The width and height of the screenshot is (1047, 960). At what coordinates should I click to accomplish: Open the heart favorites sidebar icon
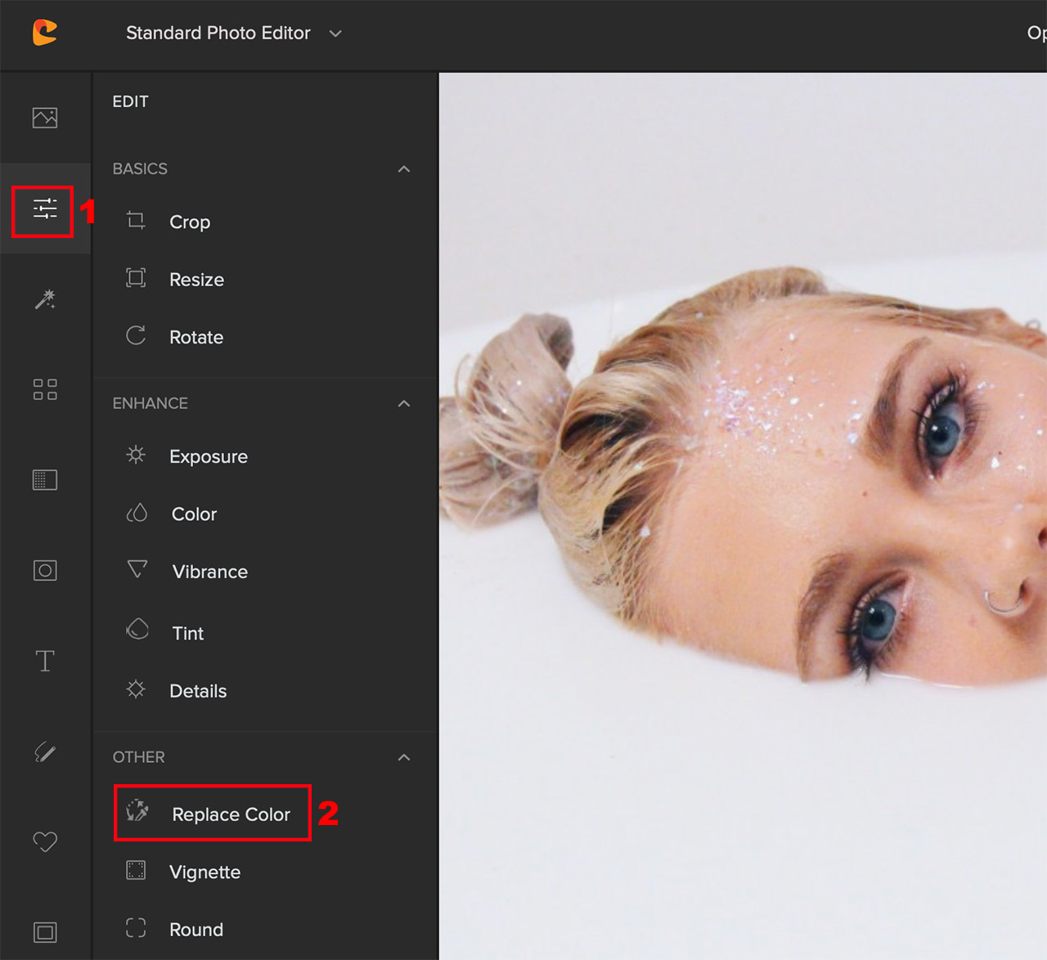coord(45,841)
